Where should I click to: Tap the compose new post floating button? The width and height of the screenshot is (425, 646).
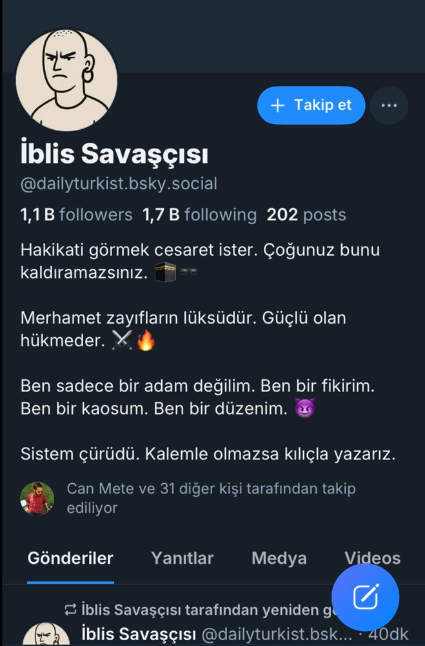(365, 597)
